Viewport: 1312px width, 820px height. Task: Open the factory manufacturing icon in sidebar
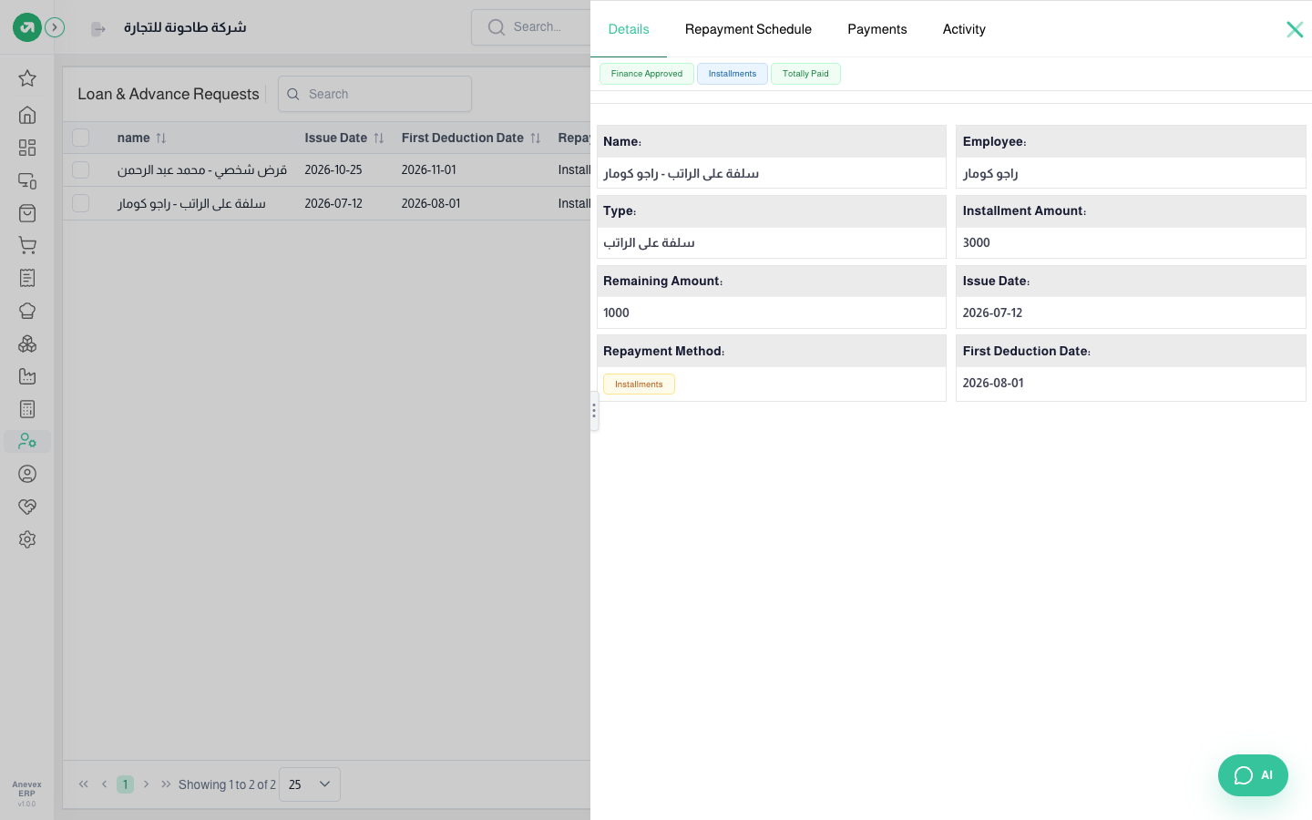point(27,376)
